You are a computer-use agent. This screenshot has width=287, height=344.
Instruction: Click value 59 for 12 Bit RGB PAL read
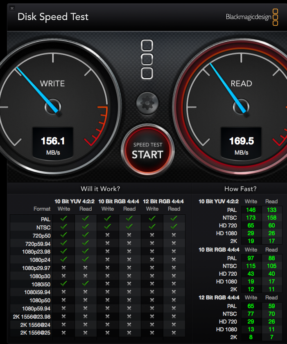[x=271, y=306]
